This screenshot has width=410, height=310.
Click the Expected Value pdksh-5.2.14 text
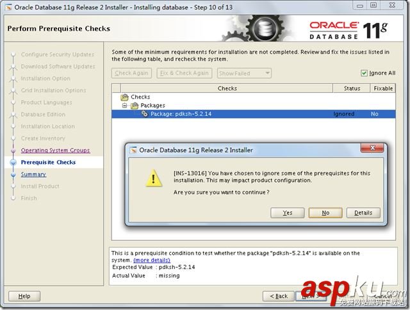point(177,267)
